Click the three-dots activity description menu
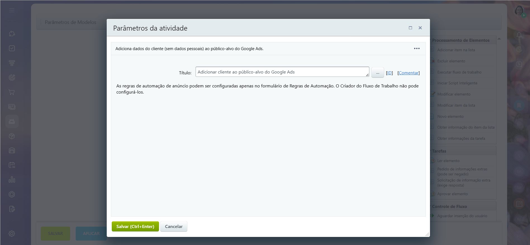Screen dimensions: 530x245 point(417,48)
